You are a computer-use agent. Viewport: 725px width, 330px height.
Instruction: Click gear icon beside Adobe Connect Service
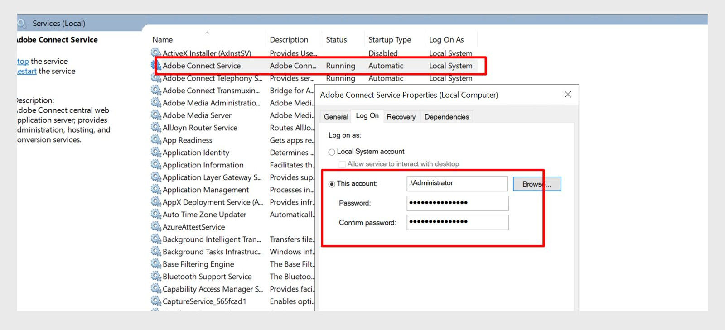[156, 66]
